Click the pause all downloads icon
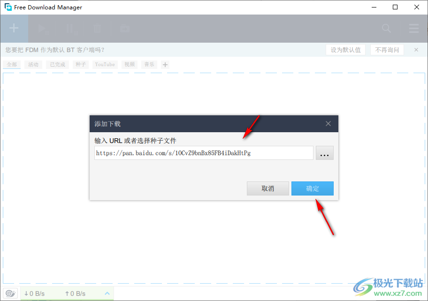The image size is (428, 301). coord(71,29)
